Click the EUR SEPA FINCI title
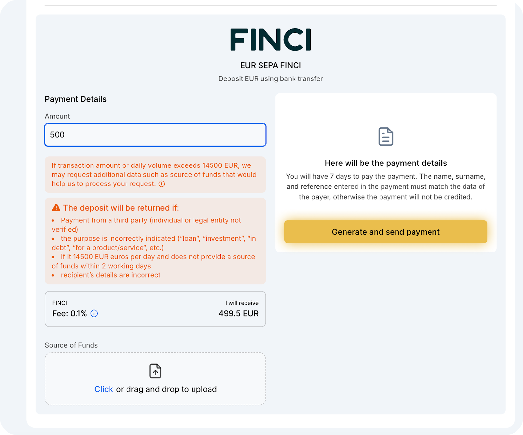The width and height of the screenshot is (523, 435). [x=270, y=65]
